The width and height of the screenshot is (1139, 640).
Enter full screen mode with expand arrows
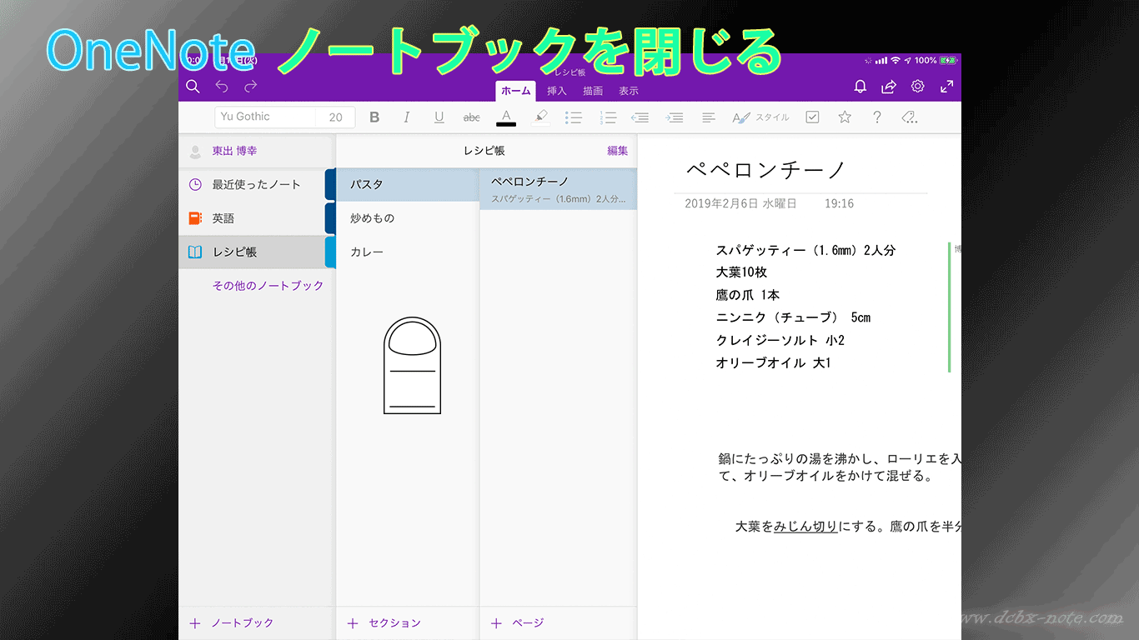tap(946, 87)
